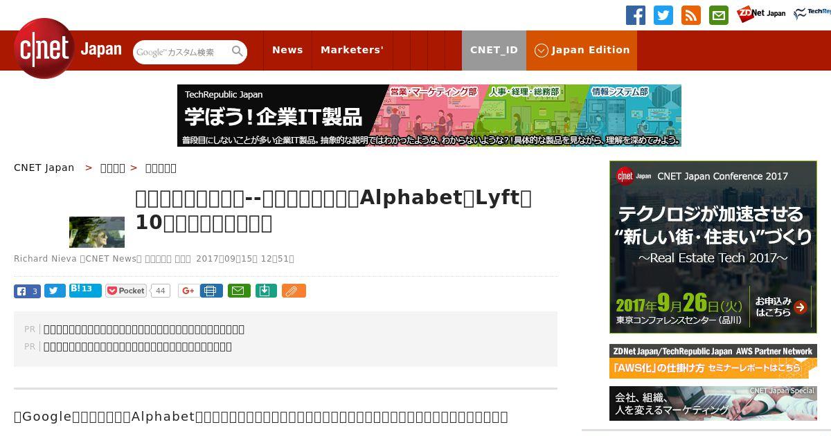Print the article with the printer icon
Image resolution: width=831 pixels, height=436 pixels.
coord(211,291)
